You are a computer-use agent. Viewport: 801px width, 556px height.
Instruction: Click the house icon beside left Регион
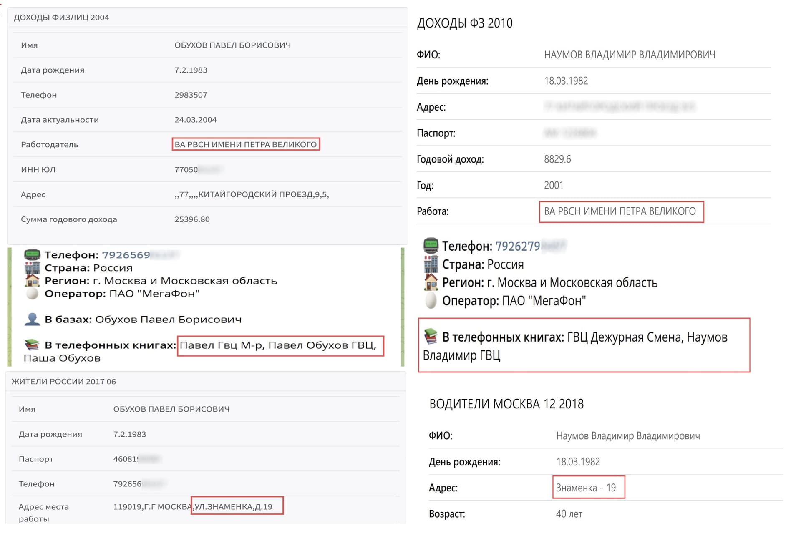pyautogui.click(x=32, y=280)
